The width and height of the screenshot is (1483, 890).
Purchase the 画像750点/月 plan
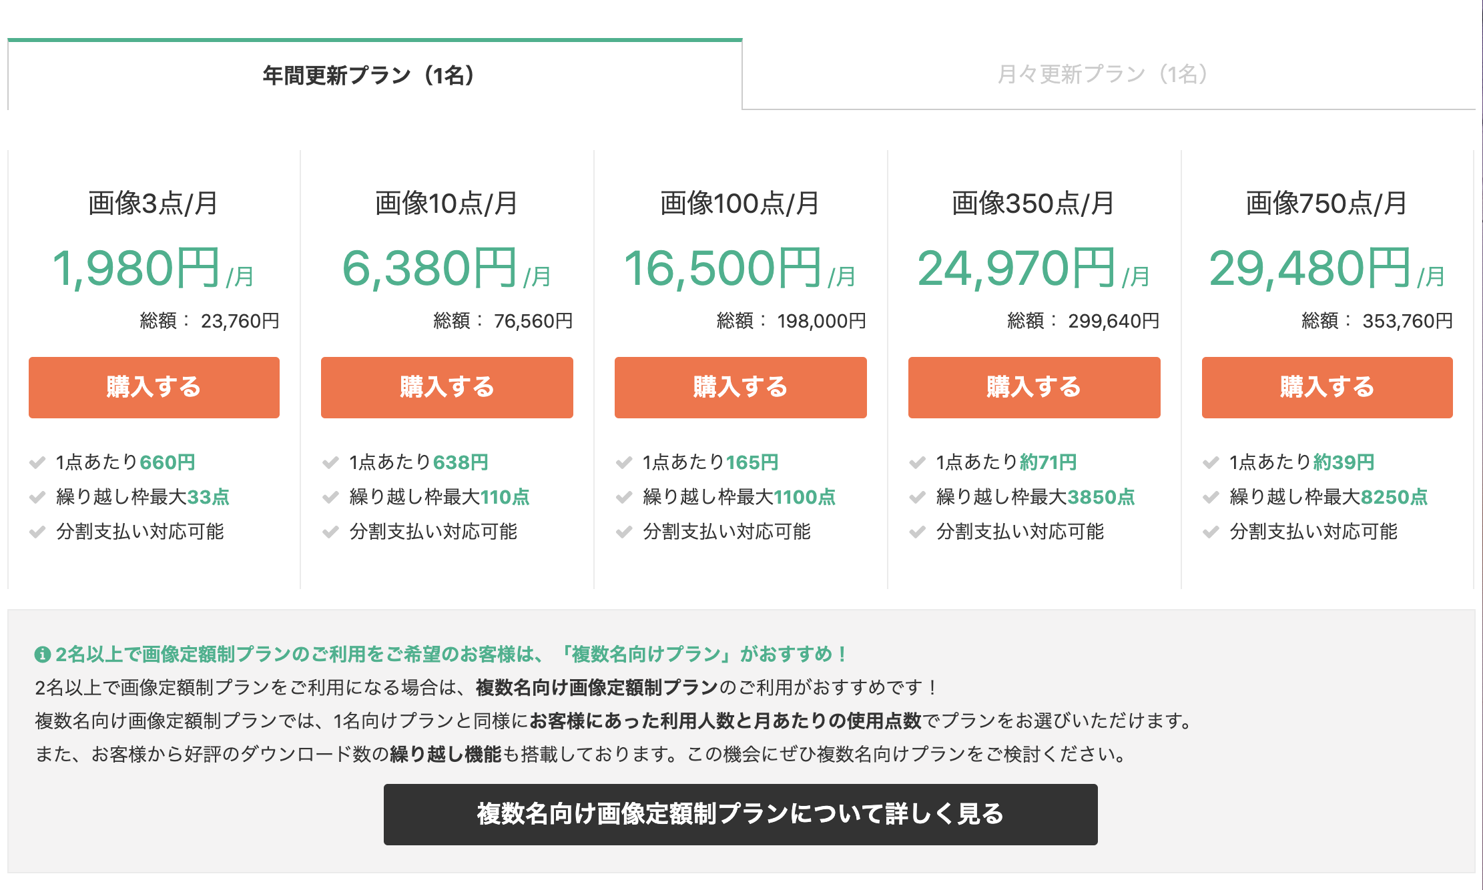(x=1327, y=388)
